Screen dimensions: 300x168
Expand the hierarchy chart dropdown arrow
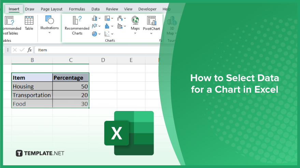coord(112,18)
